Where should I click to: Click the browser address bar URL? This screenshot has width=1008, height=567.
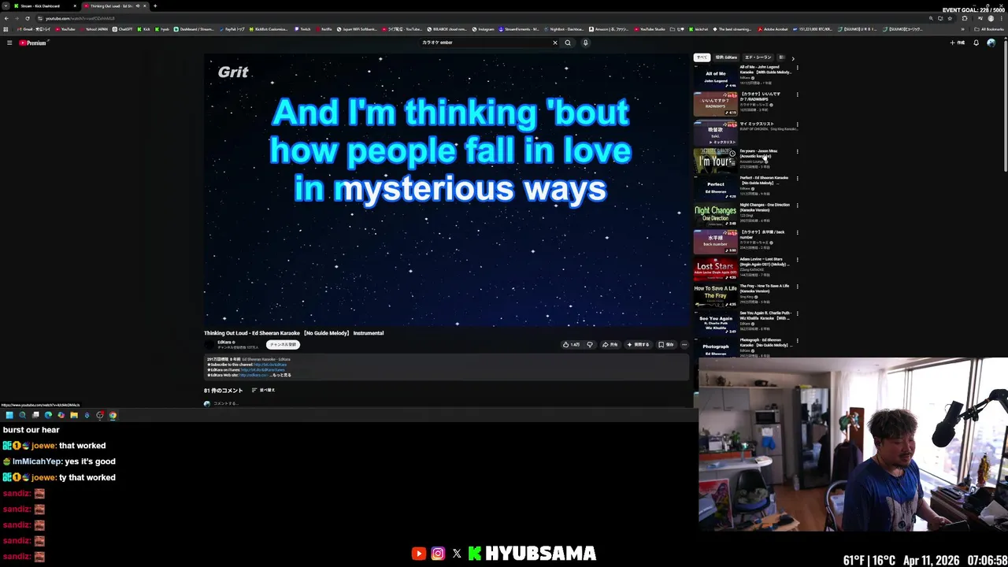80,18
